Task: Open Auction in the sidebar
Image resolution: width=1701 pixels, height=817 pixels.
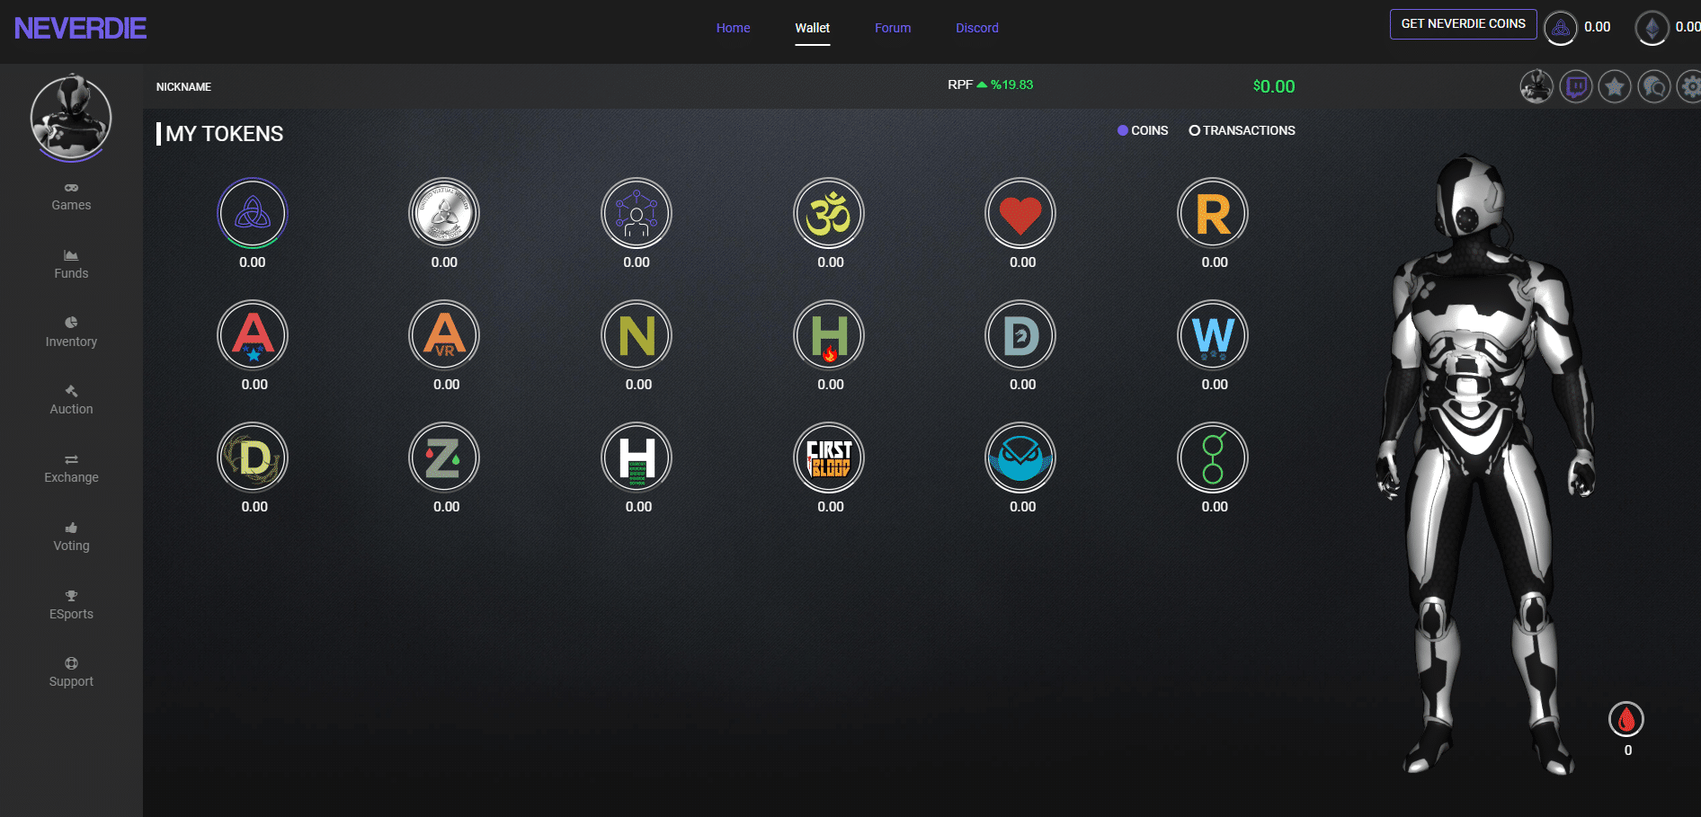Action: (71, 401)
